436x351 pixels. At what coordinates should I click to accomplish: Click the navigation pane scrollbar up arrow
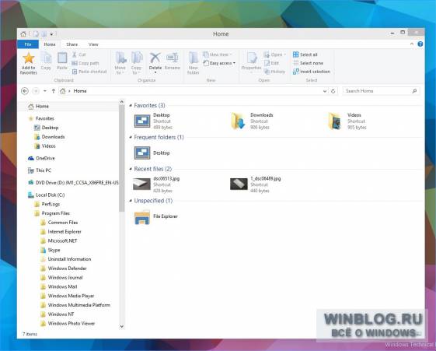coord(121,102)
